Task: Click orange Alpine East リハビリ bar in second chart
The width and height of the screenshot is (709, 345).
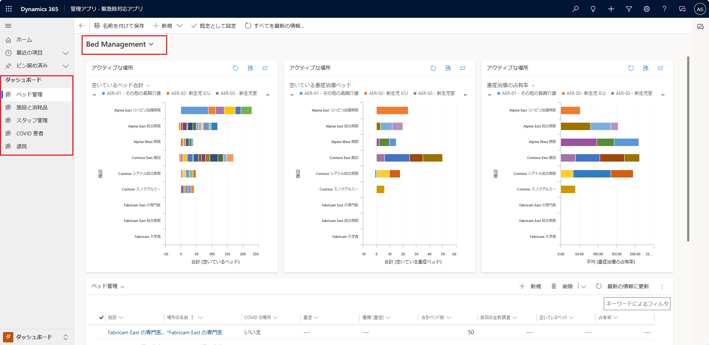Action: (392, 110)
